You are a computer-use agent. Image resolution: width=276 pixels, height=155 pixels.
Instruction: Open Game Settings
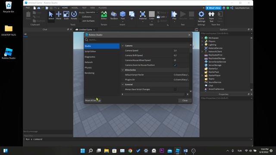coord(201,16)
